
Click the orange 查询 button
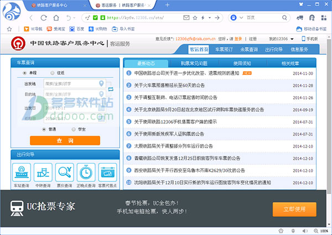(x=65, y=140)
